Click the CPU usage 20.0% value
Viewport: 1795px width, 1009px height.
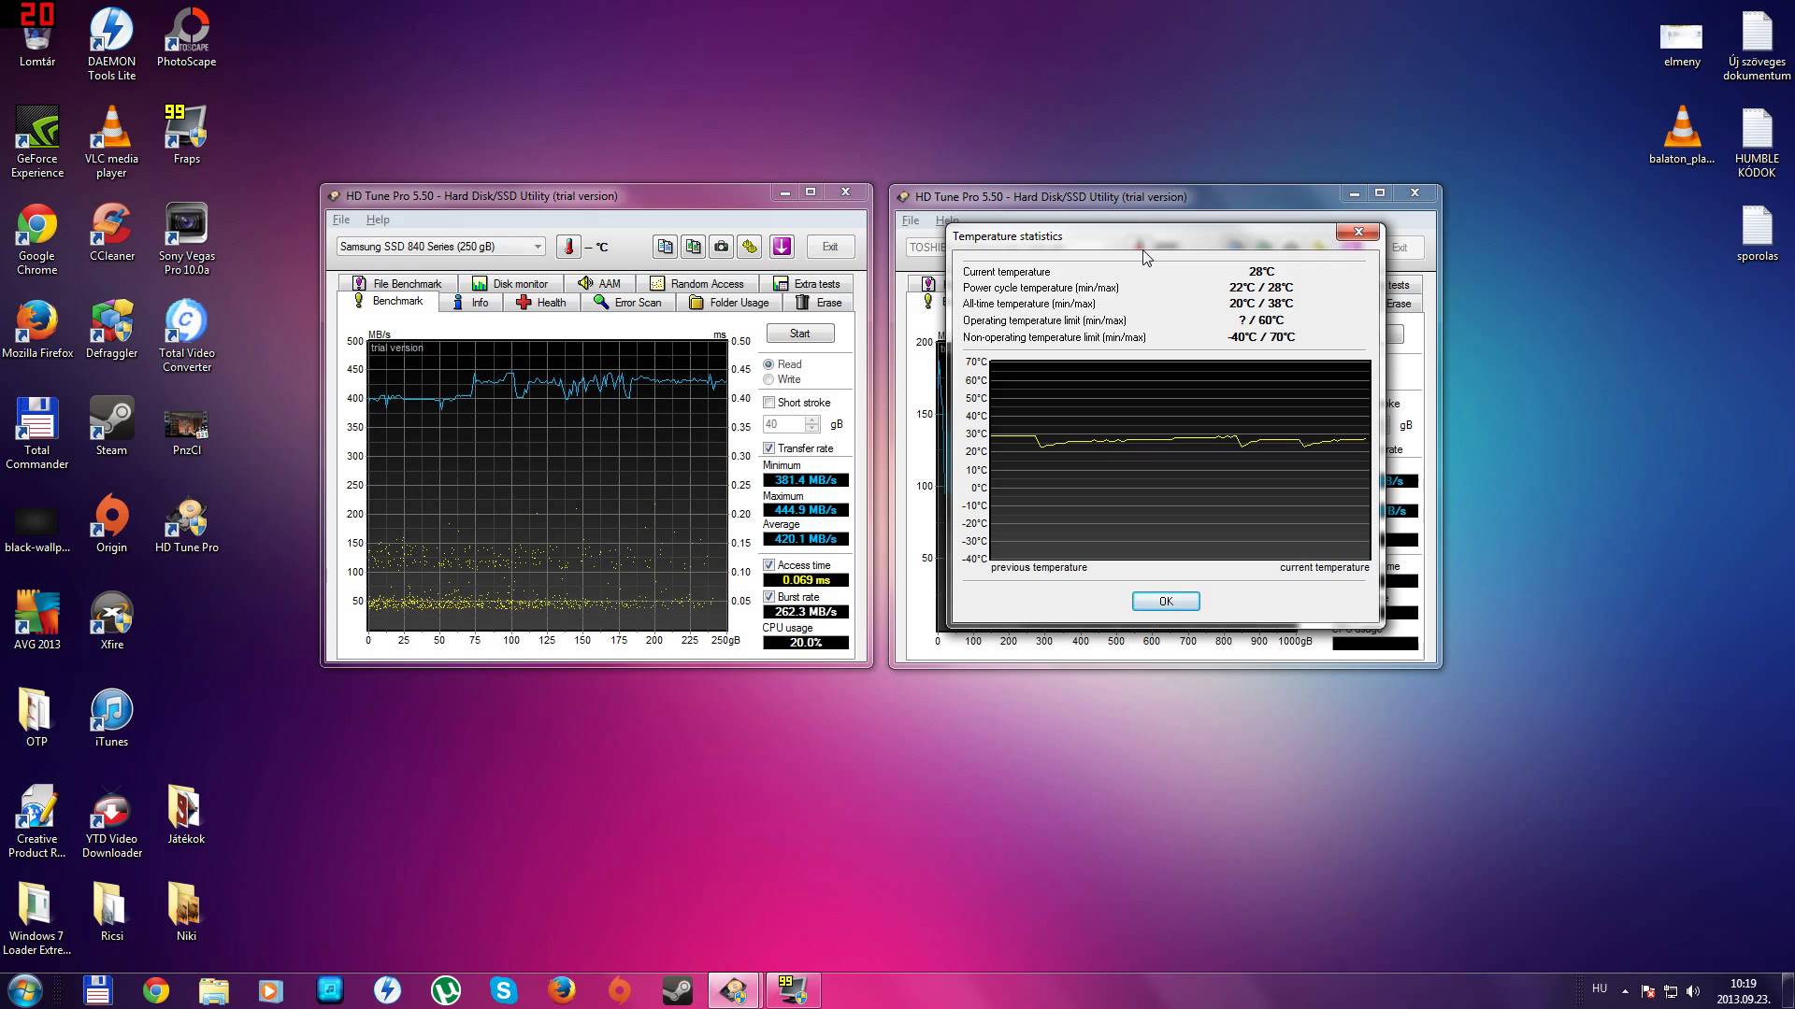(x=806, y=643)
